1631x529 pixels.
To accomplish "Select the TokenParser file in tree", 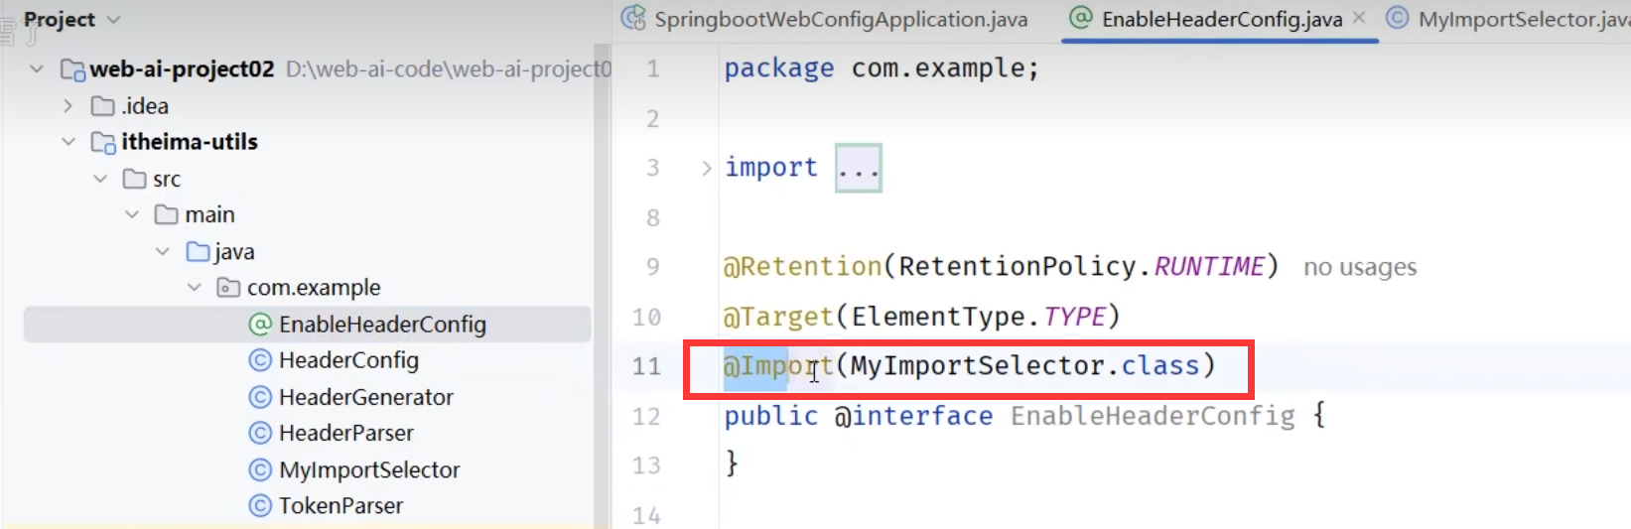I will (x=340, y=506).
